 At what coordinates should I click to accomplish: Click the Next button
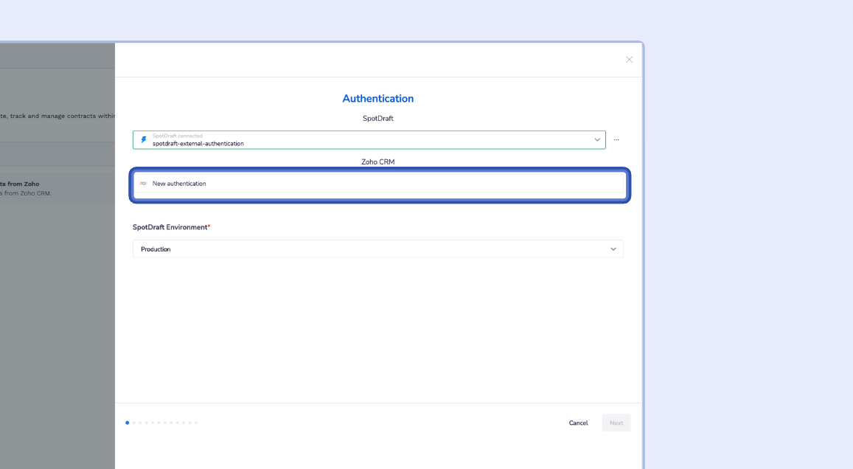(616, 423)
